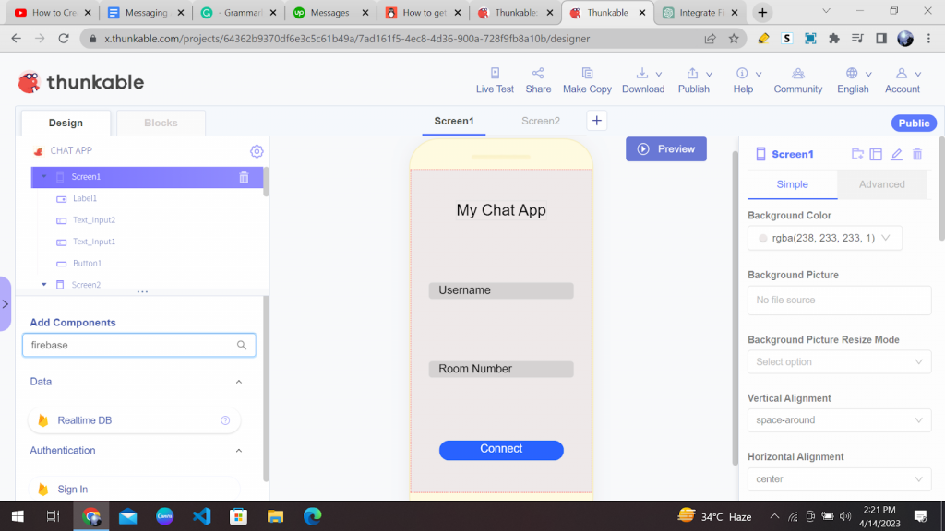This screenshot has width=945, height=531.
Task: Click the Publish icon
Action: 693,80
